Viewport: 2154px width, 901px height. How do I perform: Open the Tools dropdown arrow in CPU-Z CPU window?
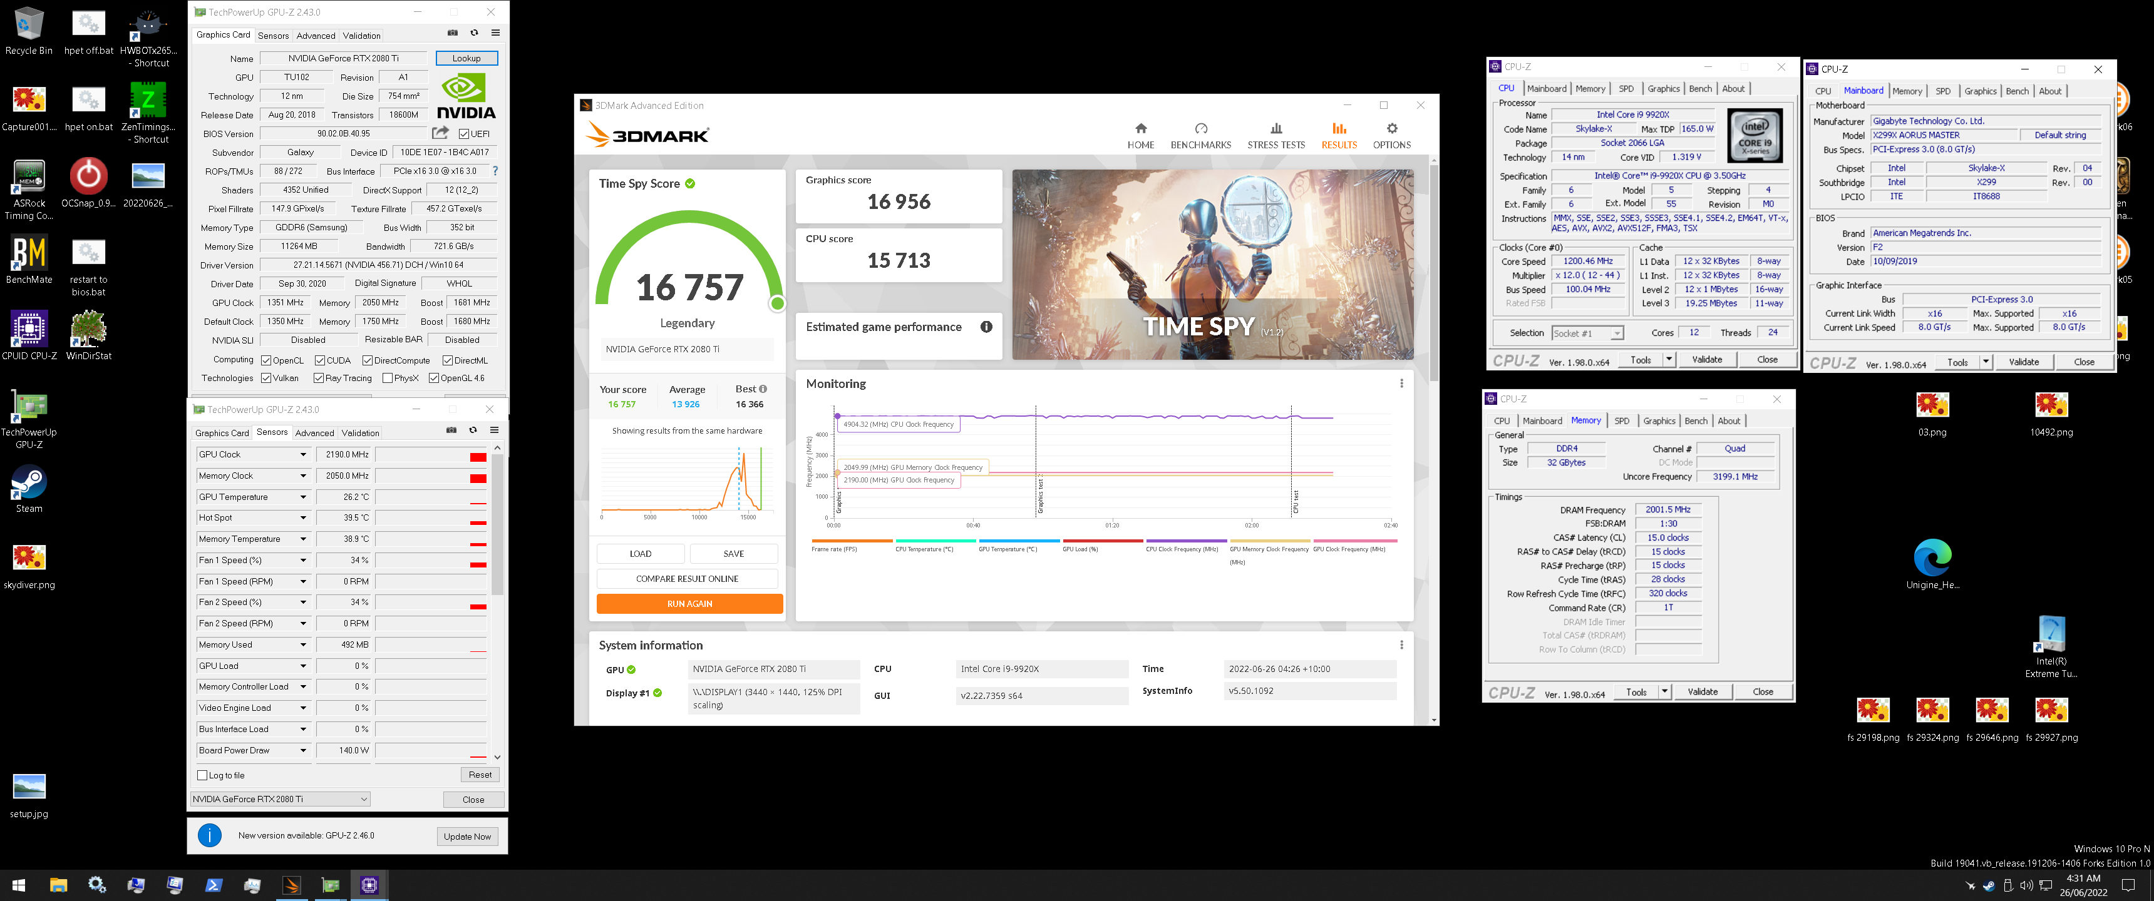[1669, 359]
